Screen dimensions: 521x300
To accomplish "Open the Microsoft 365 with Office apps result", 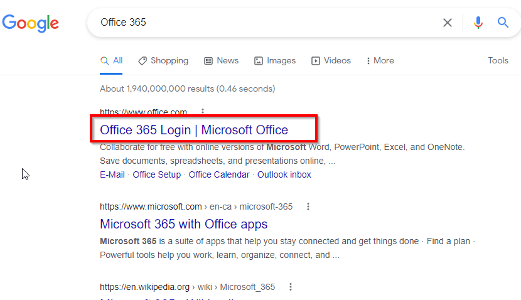I will click(x=184, y=224).
